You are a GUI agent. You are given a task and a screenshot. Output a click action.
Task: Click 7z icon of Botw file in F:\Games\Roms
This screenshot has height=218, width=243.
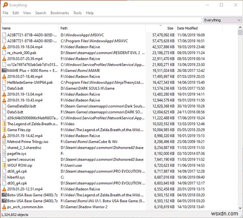[x=4, y=201]
